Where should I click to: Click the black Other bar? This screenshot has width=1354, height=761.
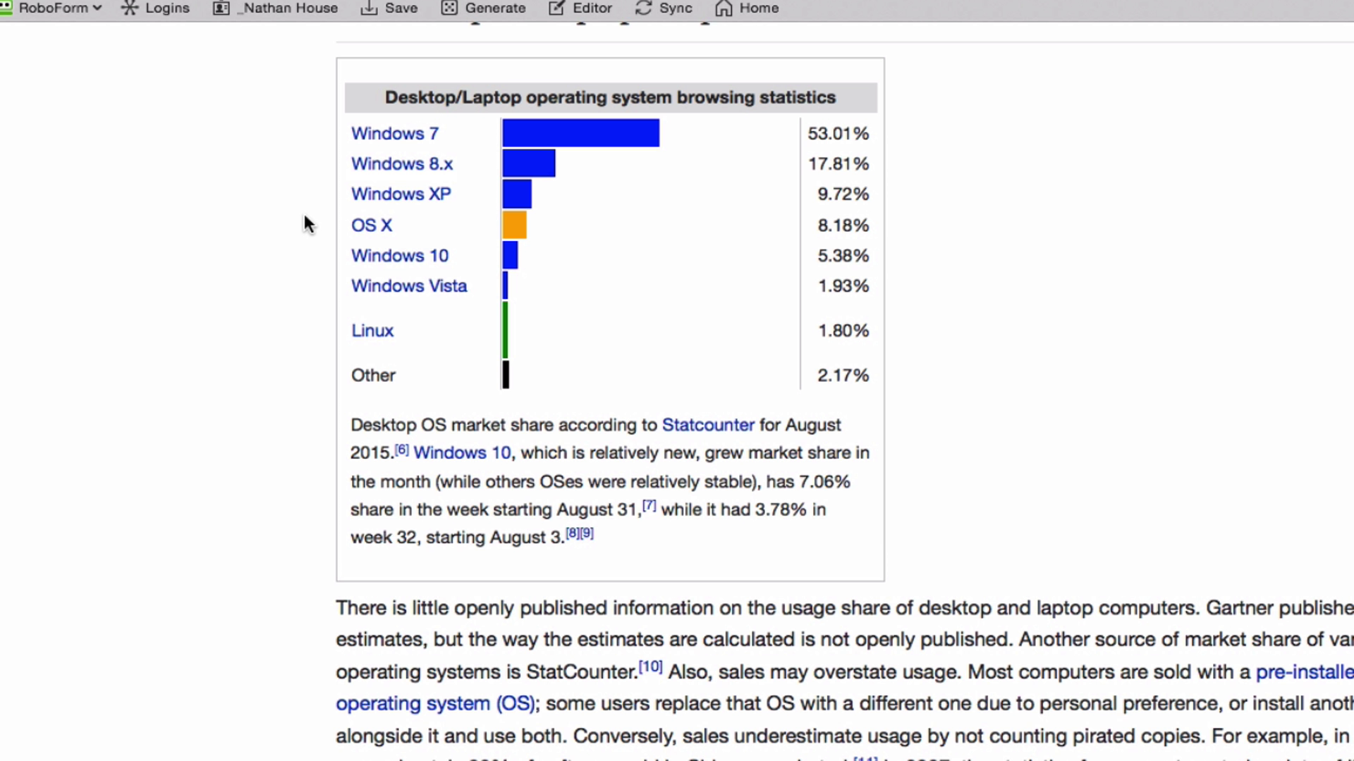pos(506,375)
